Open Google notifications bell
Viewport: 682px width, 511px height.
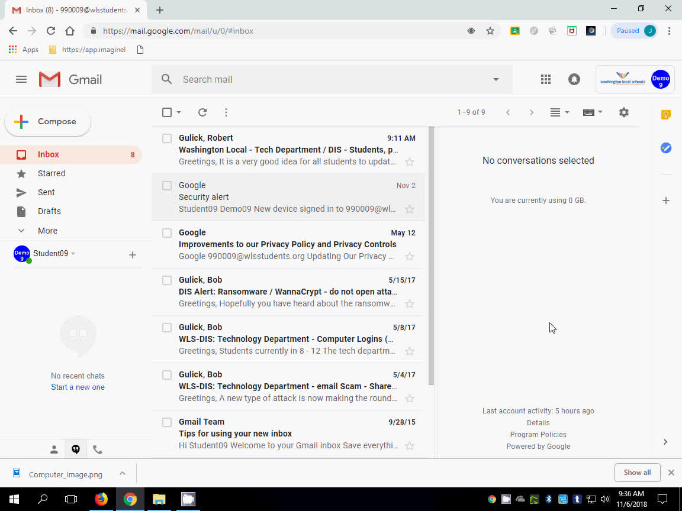(x=574, y=79)
